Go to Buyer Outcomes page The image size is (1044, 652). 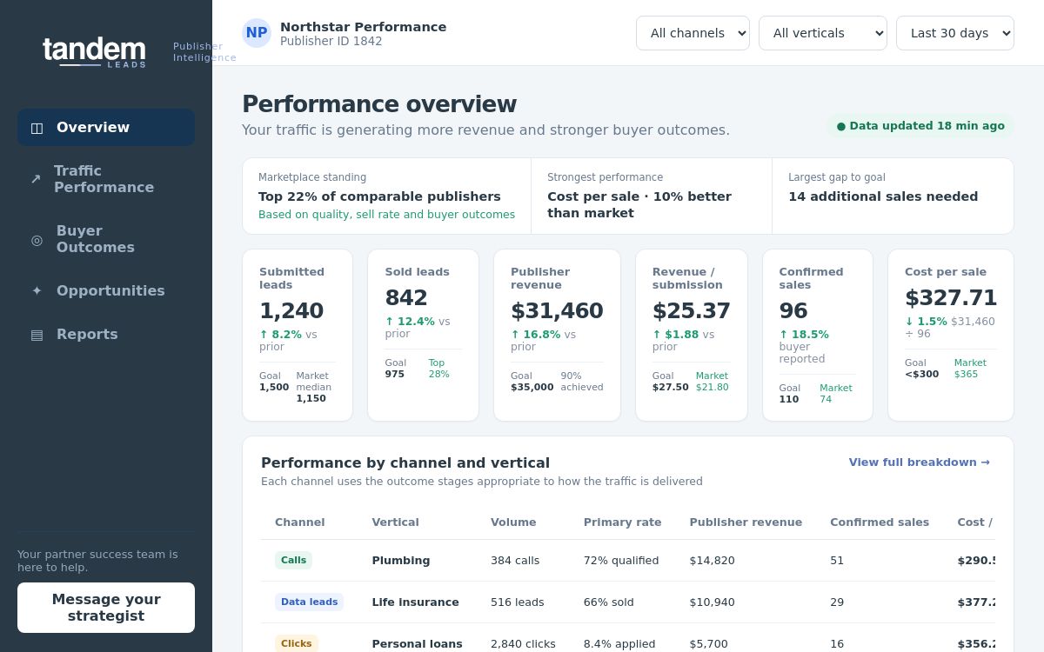[x=106, y=239]
